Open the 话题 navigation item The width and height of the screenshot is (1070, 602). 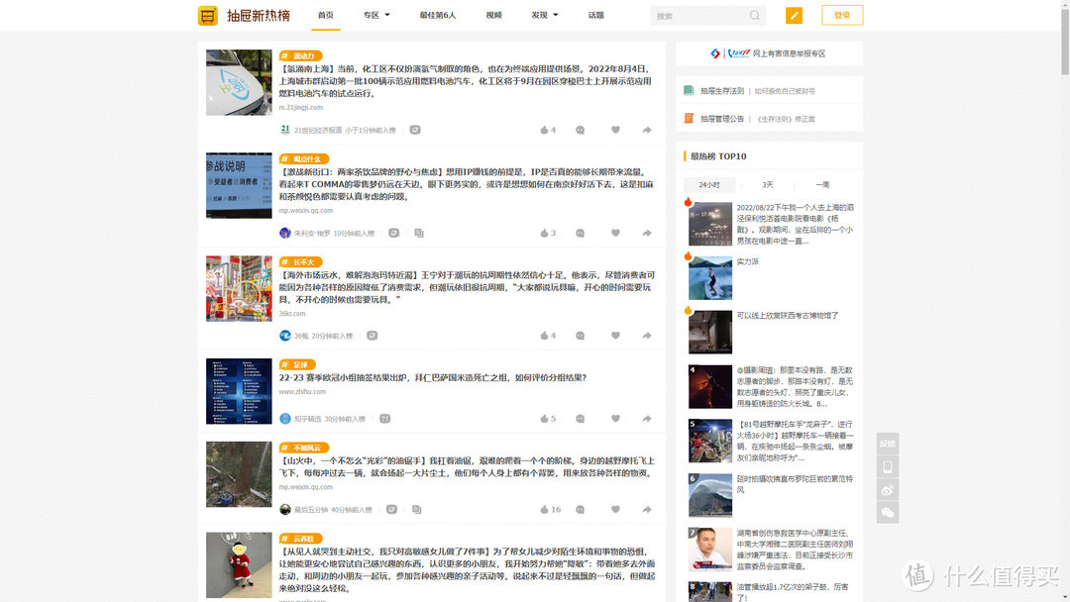click(595, 15)
